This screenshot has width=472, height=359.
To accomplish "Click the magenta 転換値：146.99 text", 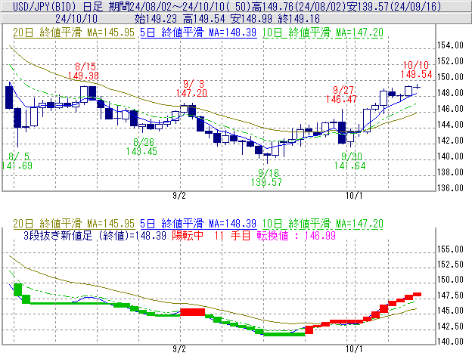I will [297, 235].
